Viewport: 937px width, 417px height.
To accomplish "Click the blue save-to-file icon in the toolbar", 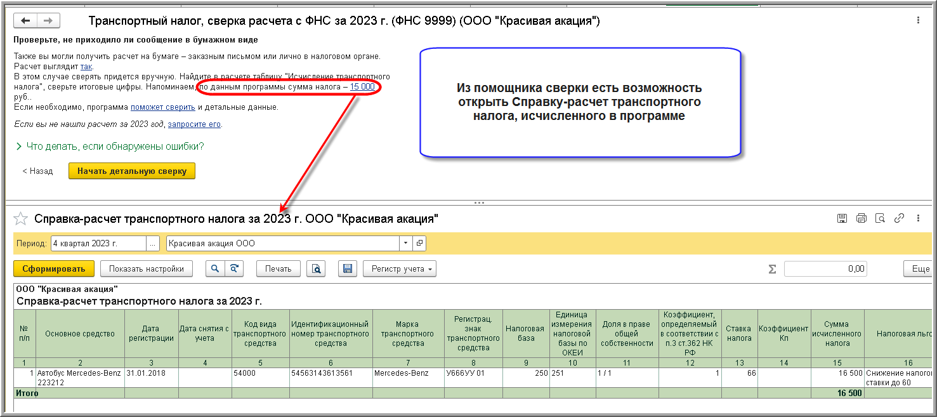I will [x=348, y=268].
